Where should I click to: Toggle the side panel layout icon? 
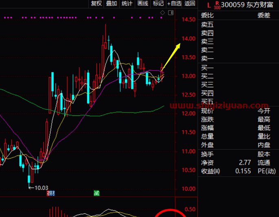click(171, 13)
